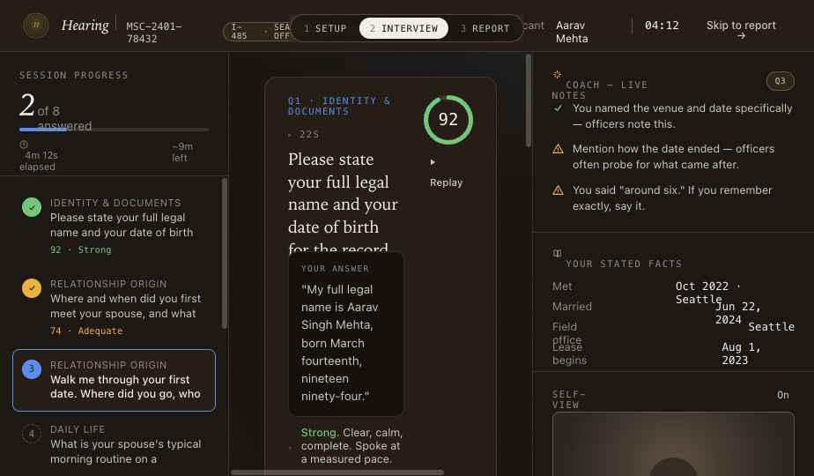Image resolution: width=814 pixels, height=476 pixels.
Task: Click green check icon for Identity question
Action: tap(32, 207)
